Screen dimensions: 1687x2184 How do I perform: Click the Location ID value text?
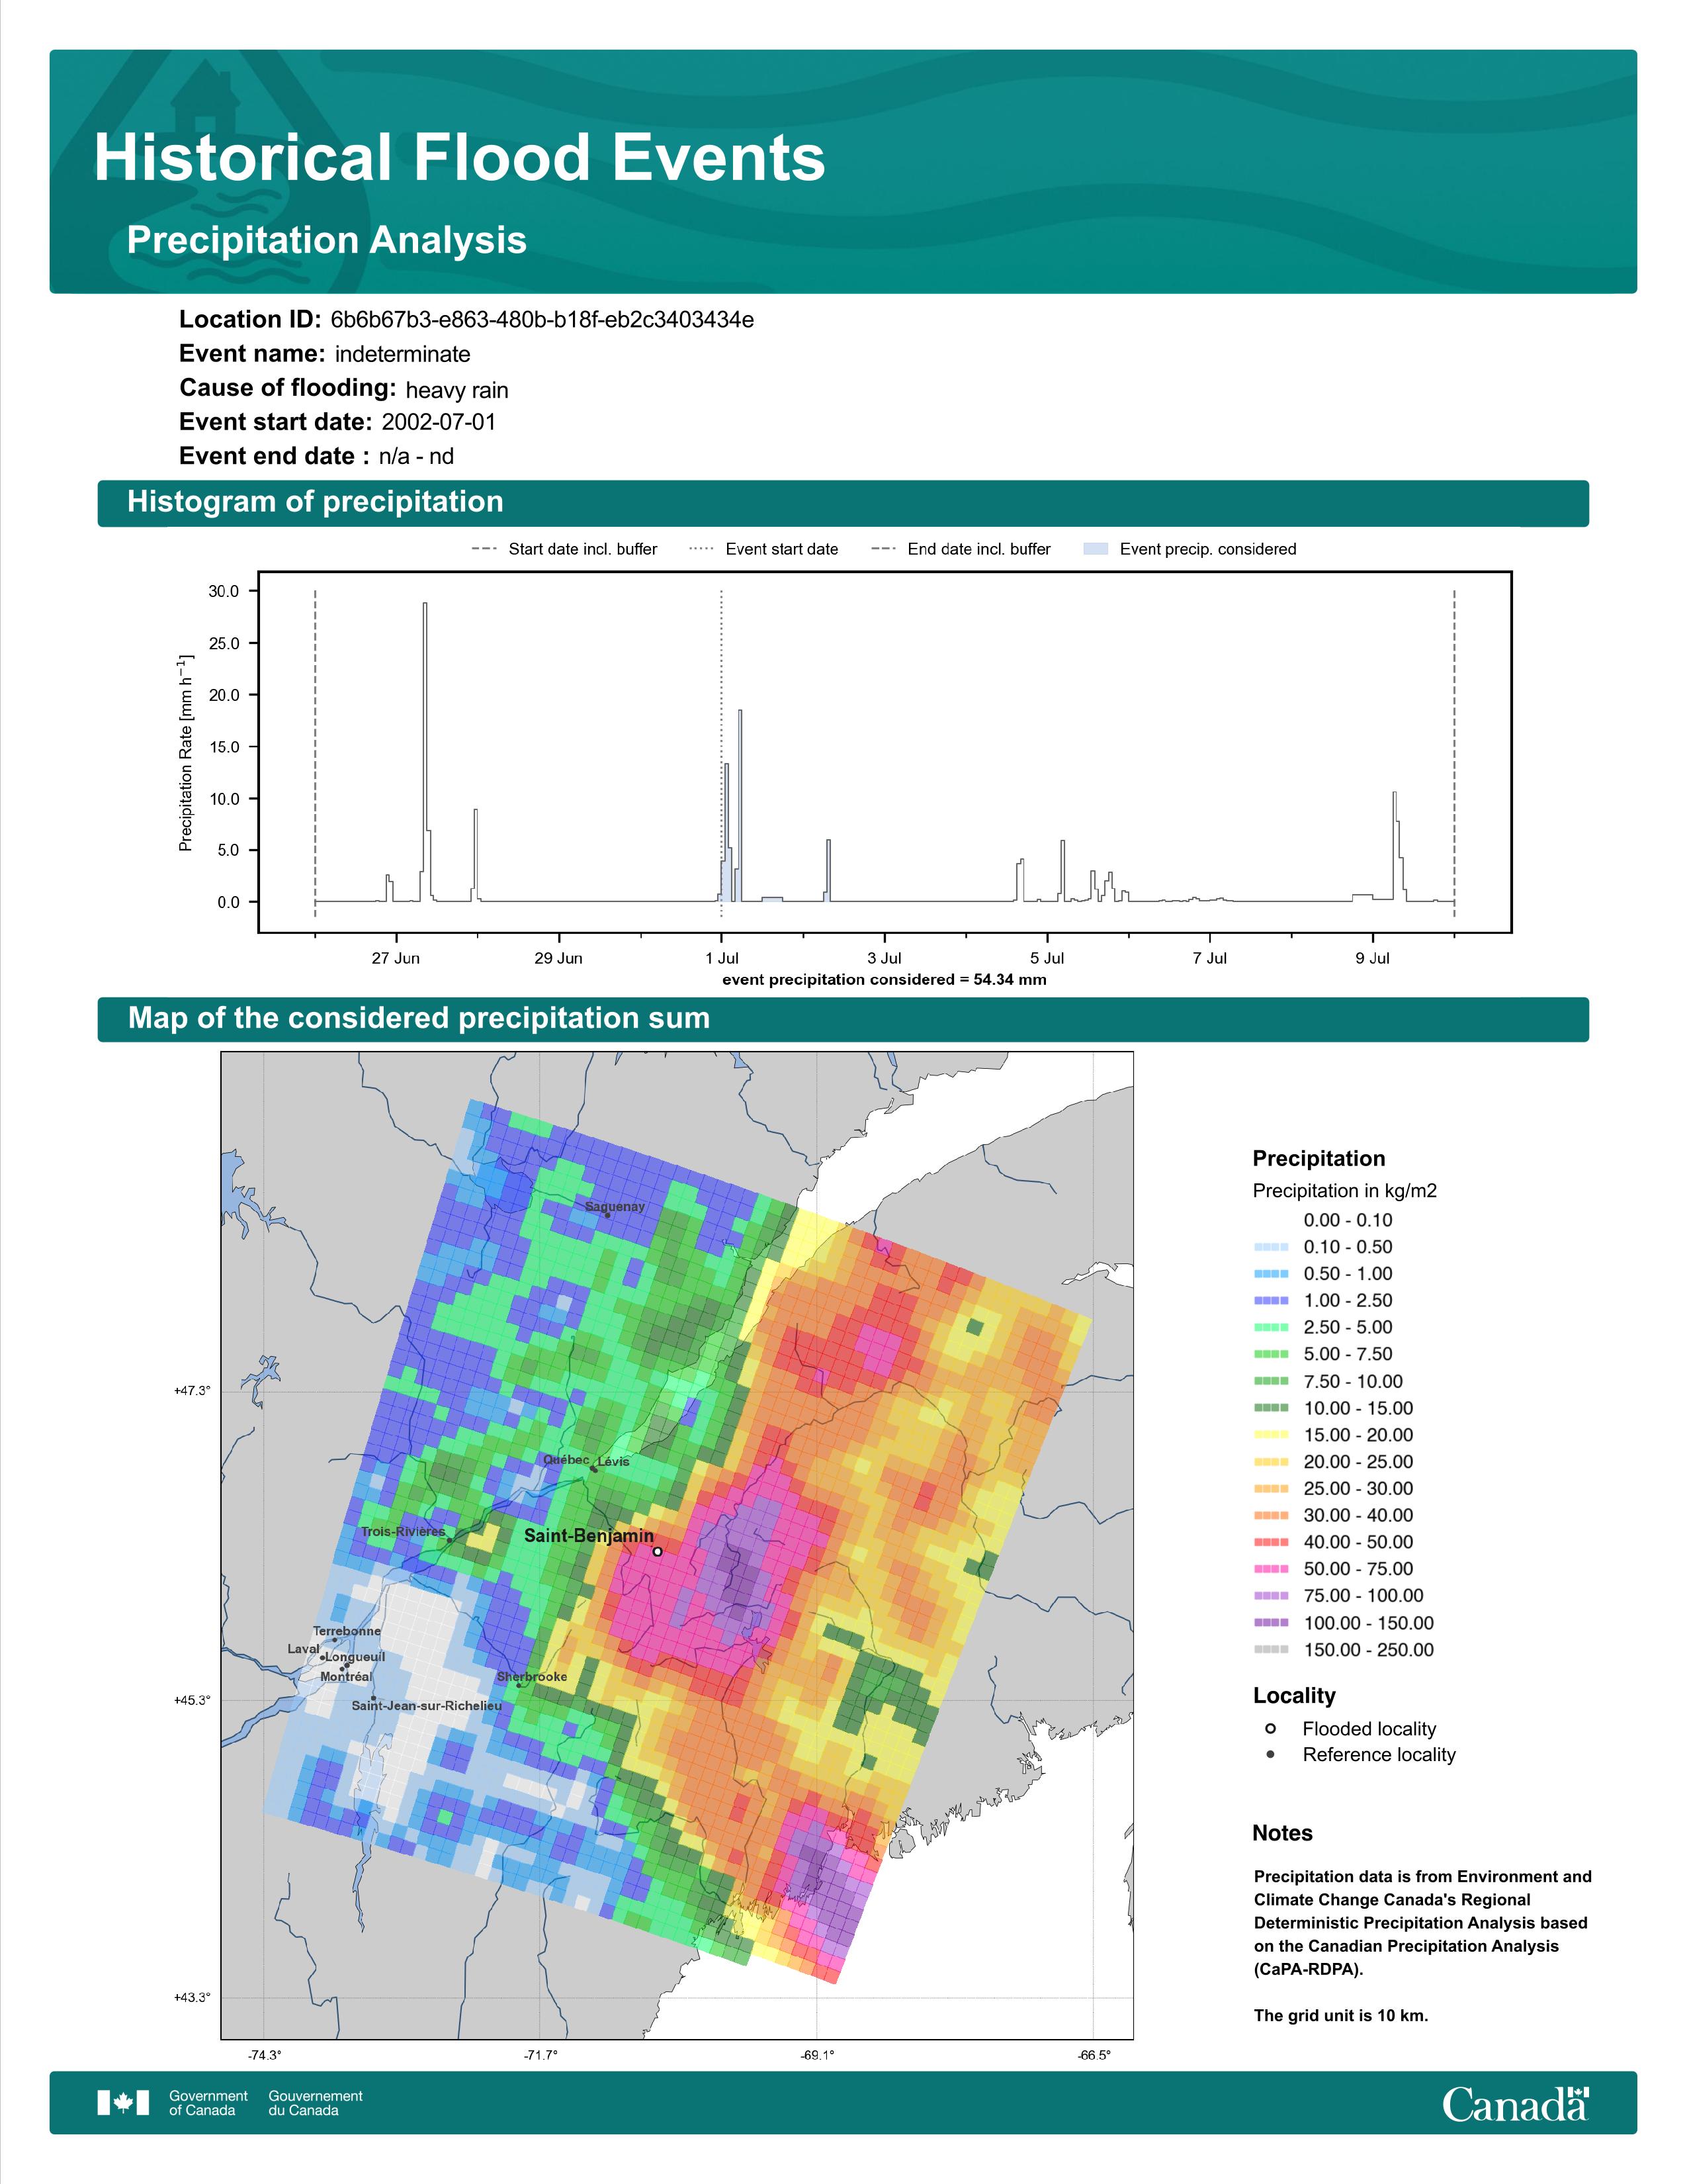click(x=542, y=320)
